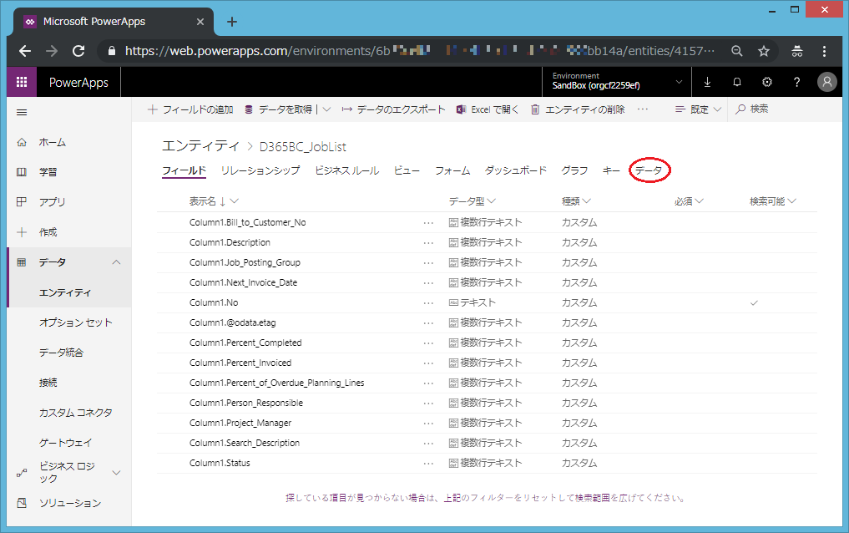This screenshot has width=849, height=533.
Task: Open ellipsis menu for Column1.Bill_to_Customer_No
Action: pos(429,222)
